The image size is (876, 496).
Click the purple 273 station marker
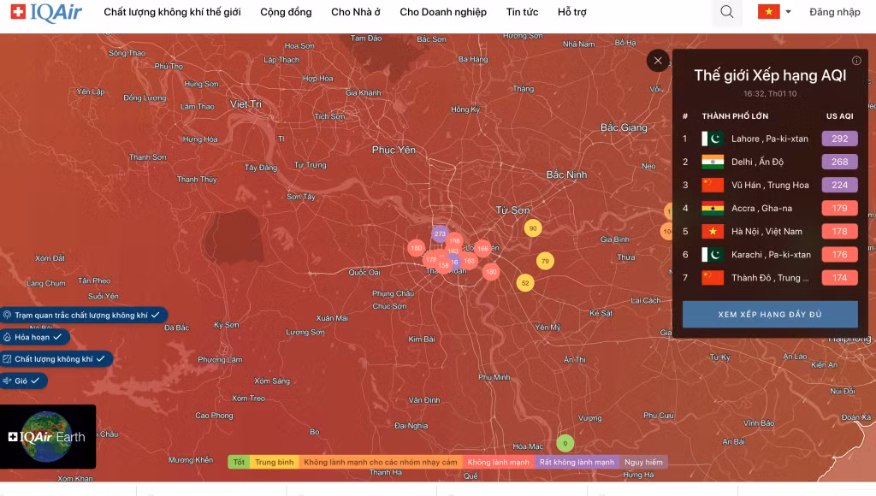click(440, 234)
